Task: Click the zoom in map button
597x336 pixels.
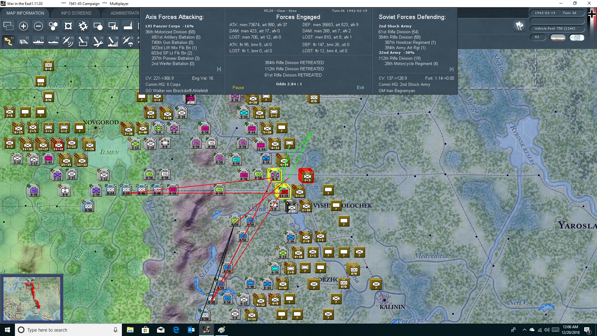Action: pos(23,26)
